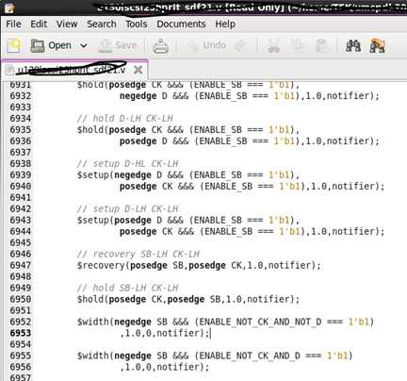The height and width of the screenshot is (381, 407).
Task: Click the $hold statement on line 6950
Action: pyautogui.click(x=188, y=299)
